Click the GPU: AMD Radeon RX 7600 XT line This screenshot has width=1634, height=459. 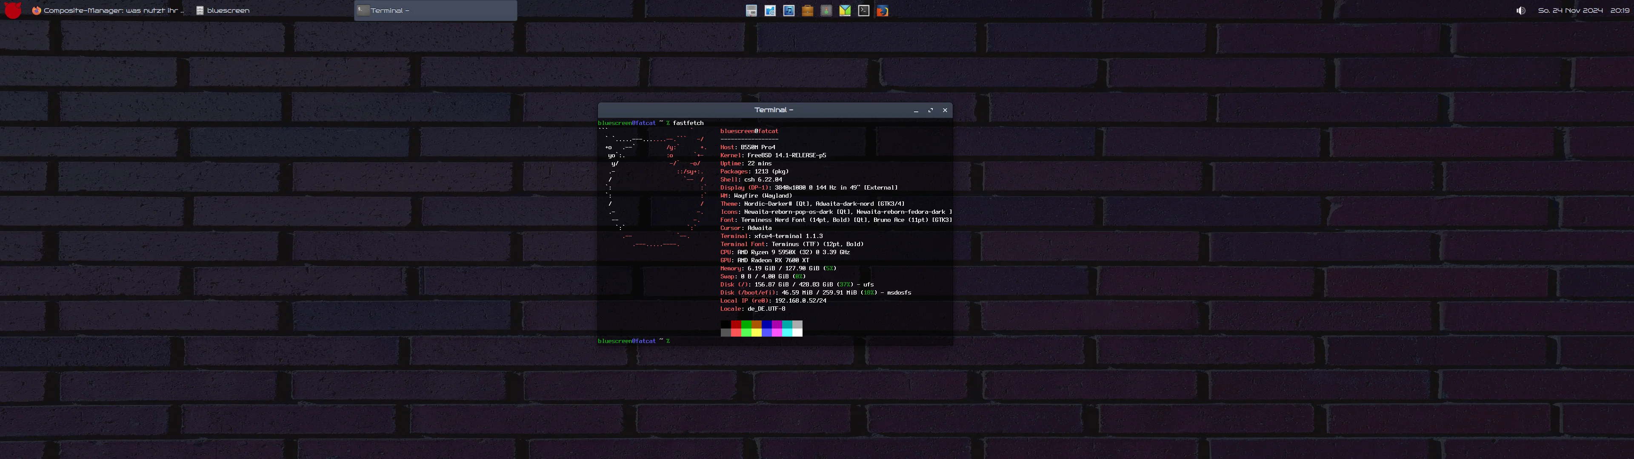click(764, 261)
